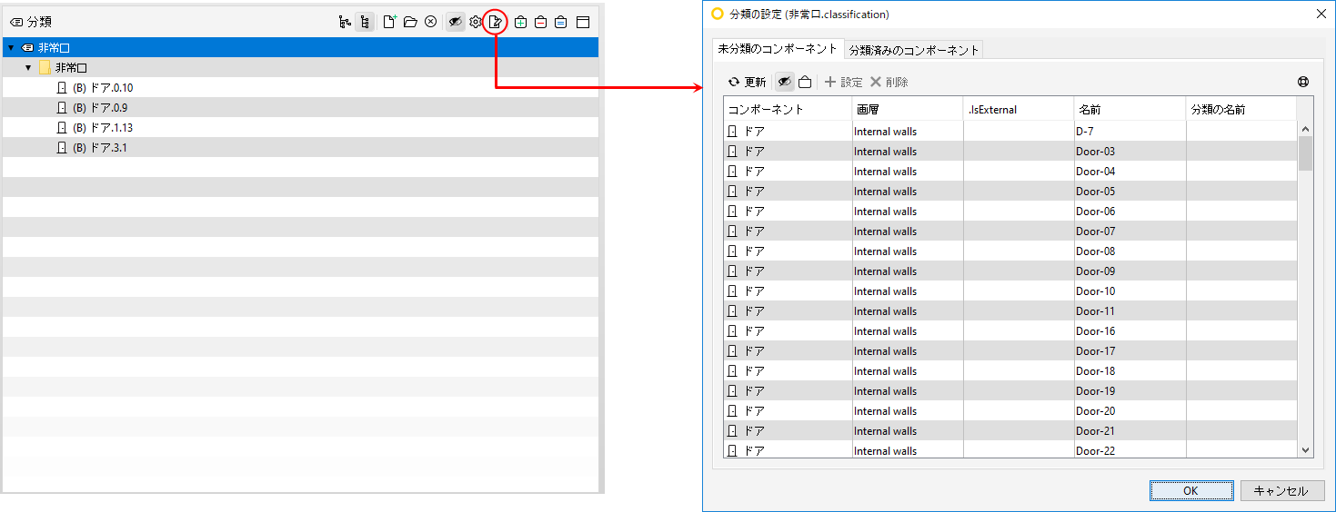This screenshot has height=512, width=1336.
Task: Collapse the top-level 非常口 classification node
Action: click(x=11, y=47)
